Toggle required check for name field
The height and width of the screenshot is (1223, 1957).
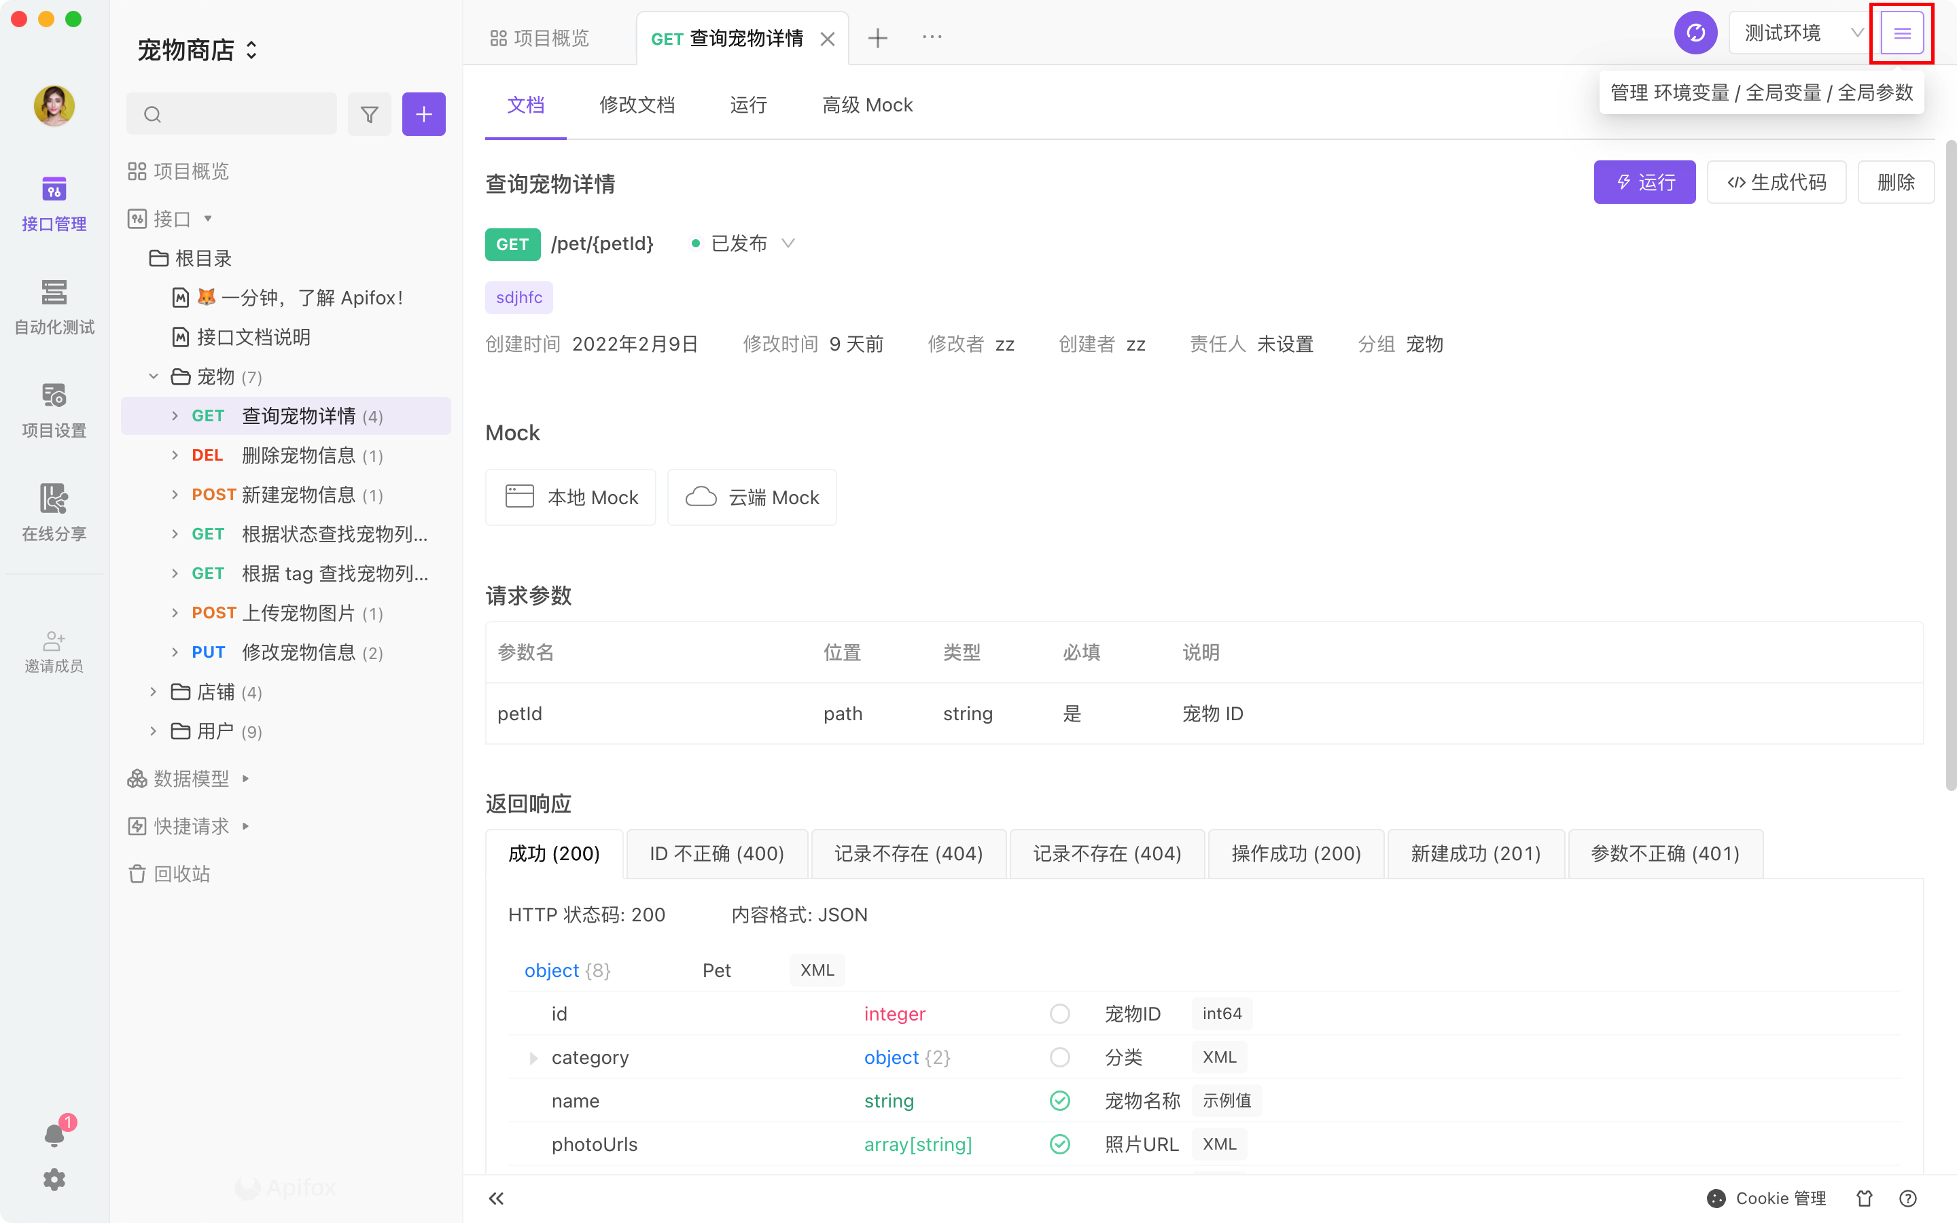click(1059, 1100)
